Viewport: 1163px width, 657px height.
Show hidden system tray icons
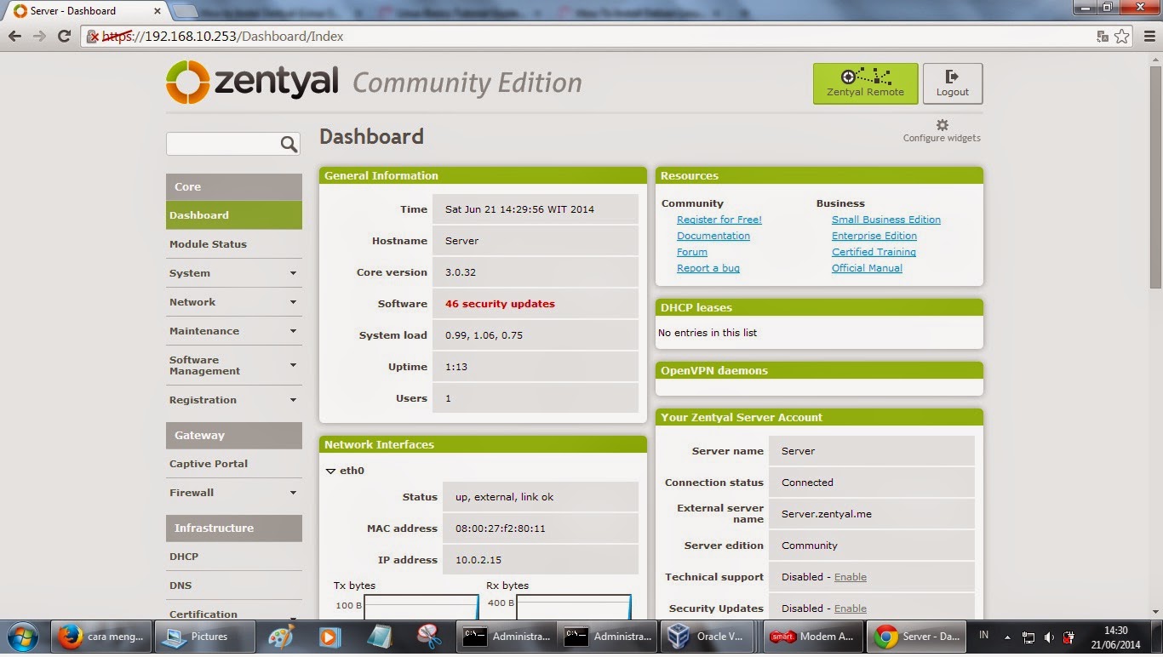pyautogui.click(x=1008, y=637)
